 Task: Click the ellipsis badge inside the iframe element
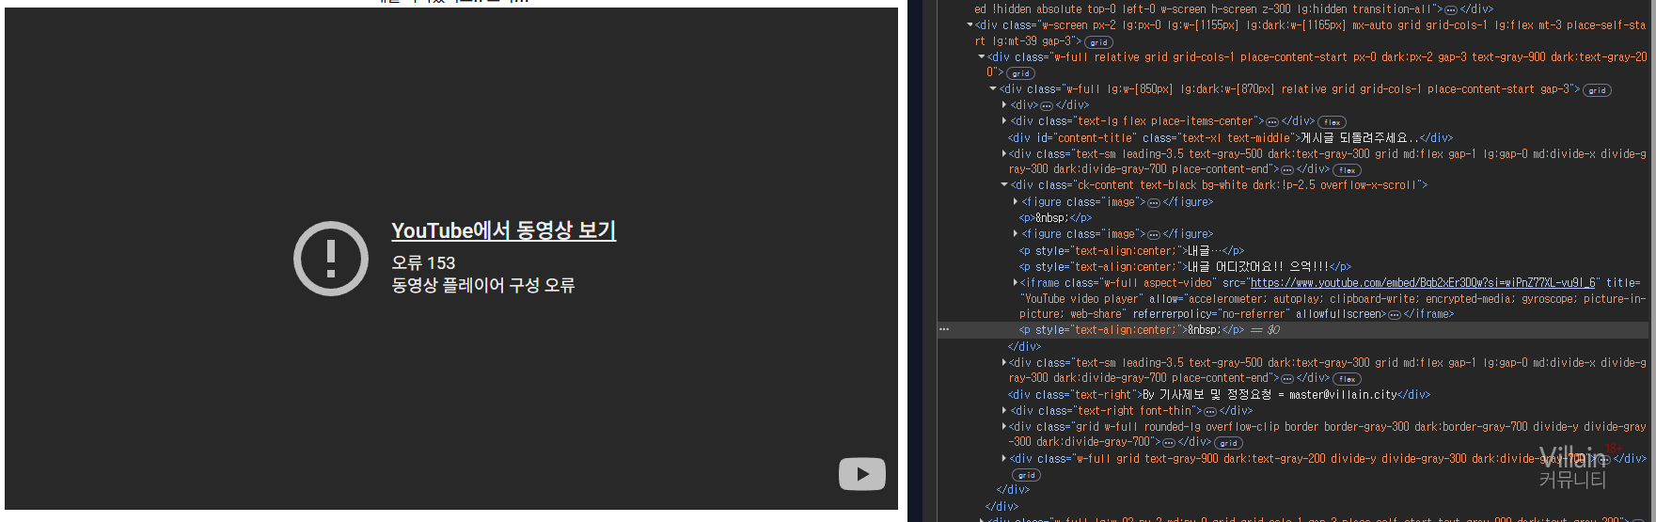pos(1394,315)
